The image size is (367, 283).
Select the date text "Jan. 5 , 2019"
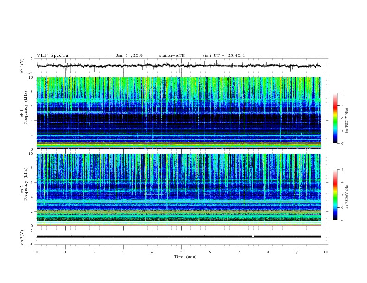coord(129,55)
